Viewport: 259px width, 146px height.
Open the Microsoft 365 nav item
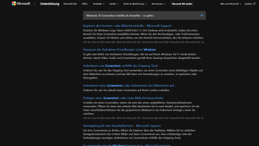coord(70,4)
